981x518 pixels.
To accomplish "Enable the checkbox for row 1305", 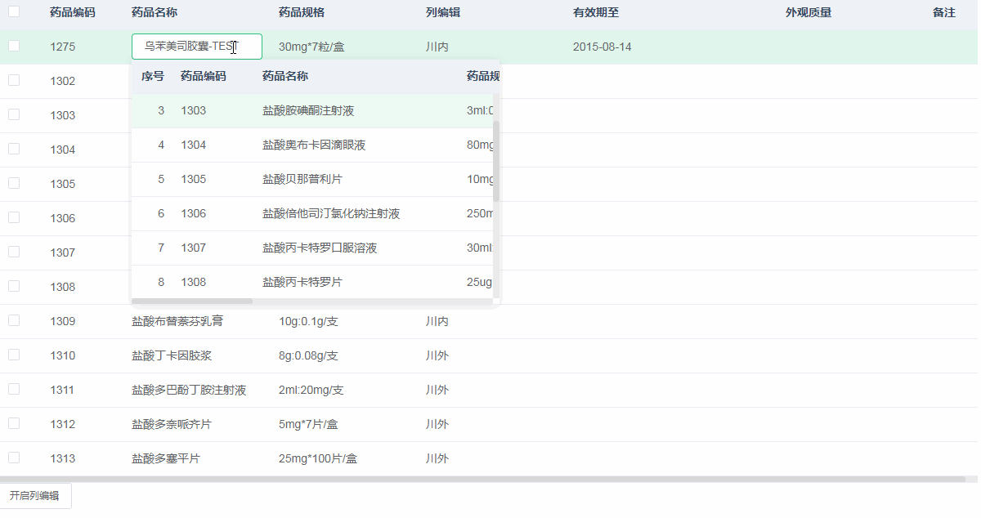I will point(14,183).
